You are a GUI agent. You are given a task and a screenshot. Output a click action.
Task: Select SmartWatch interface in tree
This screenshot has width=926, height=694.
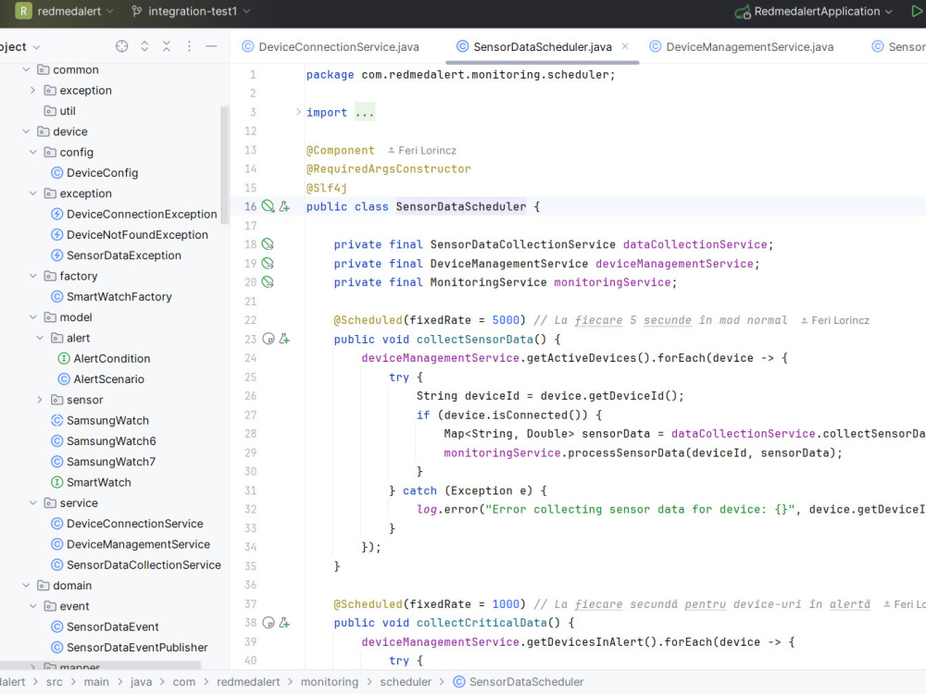91,483
